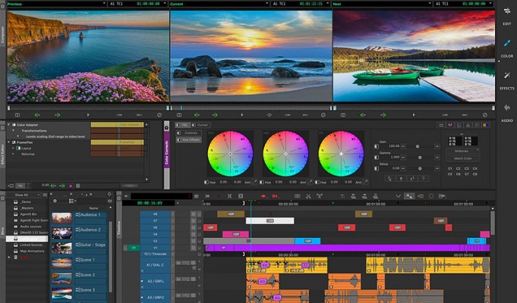517x303 pixels.
Task: Click the eyedropper beside the first color wheel
Action: [254, 182]
